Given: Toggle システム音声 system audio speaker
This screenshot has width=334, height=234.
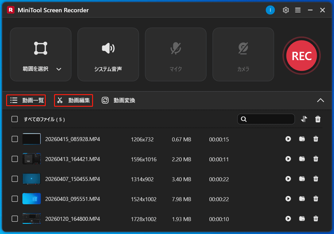Looking at the screenshot, I should (x=108, y=55).
